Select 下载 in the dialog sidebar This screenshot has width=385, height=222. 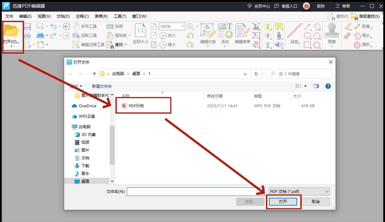point(85,166)
